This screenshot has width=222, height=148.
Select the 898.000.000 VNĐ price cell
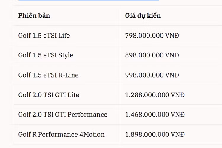tap(152, 55)
